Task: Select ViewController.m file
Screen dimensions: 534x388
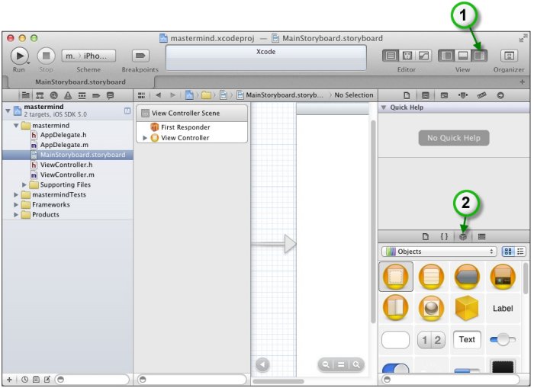Action: coord(67,175)
